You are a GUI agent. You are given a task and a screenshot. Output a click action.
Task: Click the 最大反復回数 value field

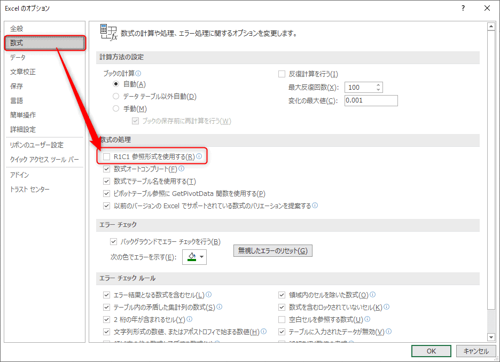(x=361, y=88)
